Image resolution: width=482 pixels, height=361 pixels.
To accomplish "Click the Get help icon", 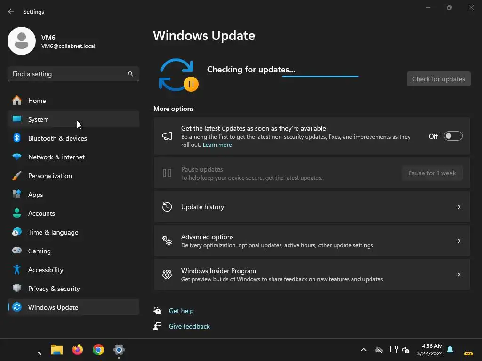I will click(157, 311).
